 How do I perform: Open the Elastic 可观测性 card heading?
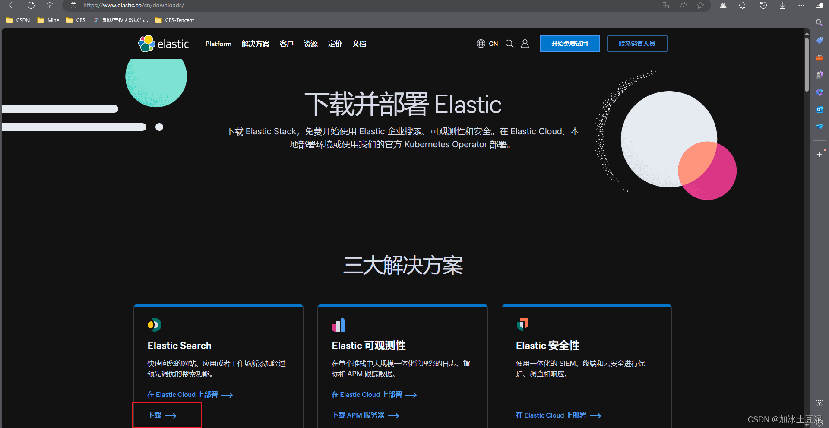pos(369,346)
